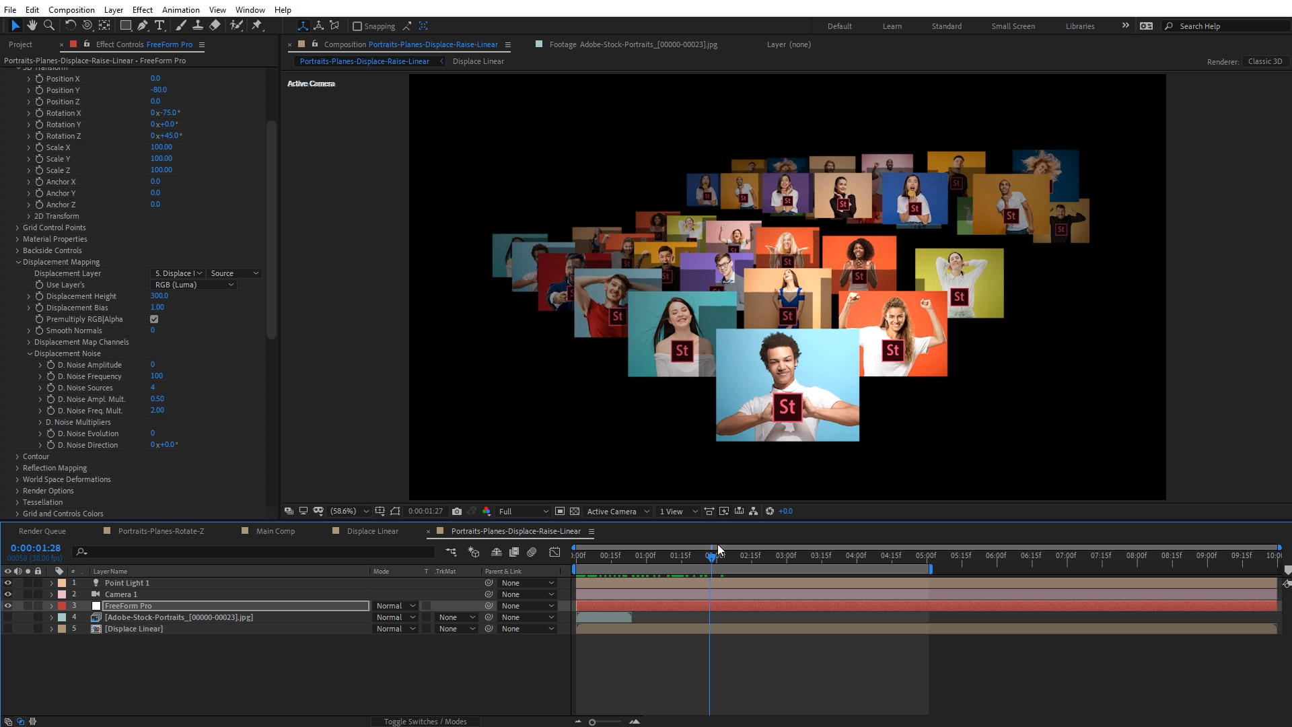The image size is (1292, 727).
Task: Select the Horizontal Type tool
Action: tap(159, 26)
